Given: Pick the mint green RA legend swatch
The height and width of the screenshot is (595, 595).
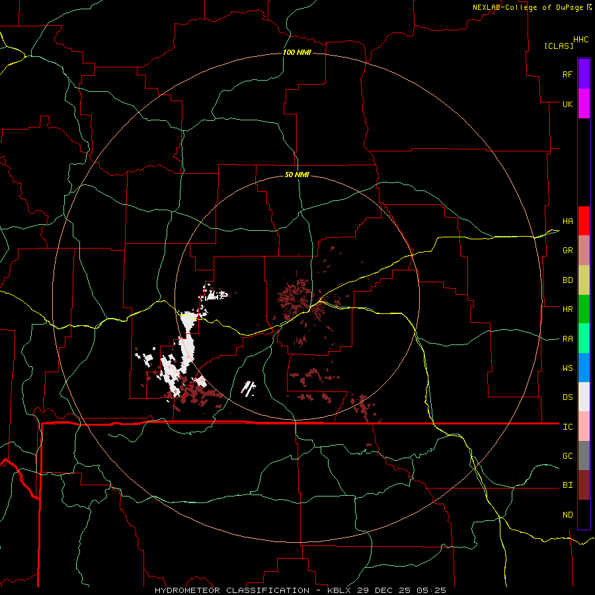Looking at the screenshot, I should [584, 338].
